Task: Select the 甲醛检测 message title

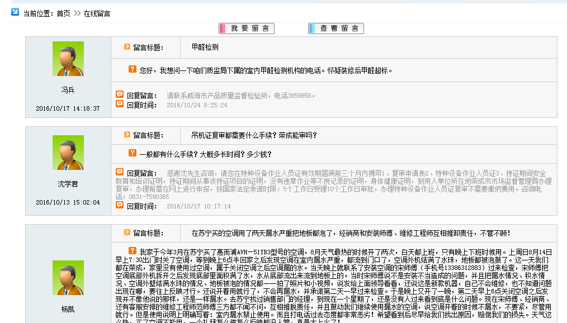Action: tap(205, 47)
